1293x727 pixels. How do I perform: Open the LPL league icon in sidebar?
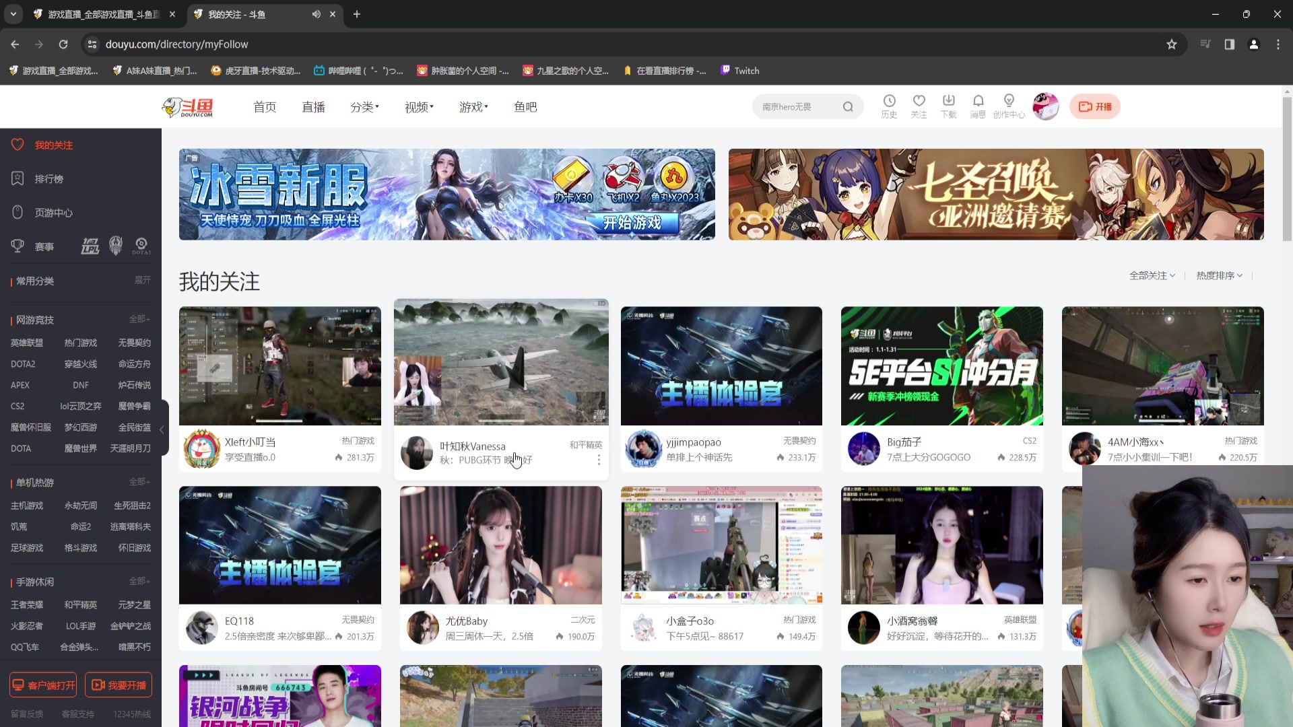point(90,246)
